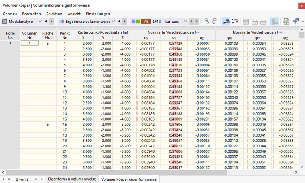Click the grey table grid icon

pos(246,22)
